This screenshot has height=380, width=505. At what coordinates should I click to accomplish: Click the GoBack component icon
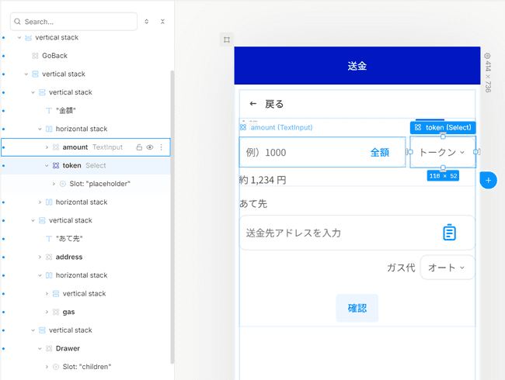pyautogui.click(x=35, y=56)
